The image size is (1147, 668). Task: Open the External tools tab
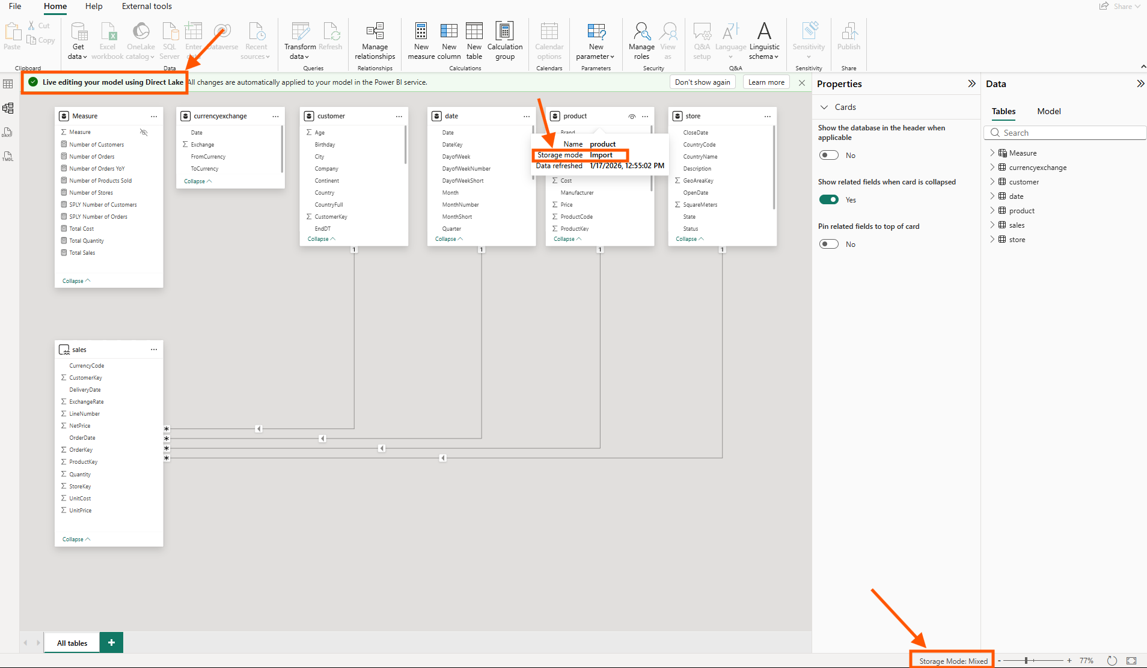tap(147, 6)
